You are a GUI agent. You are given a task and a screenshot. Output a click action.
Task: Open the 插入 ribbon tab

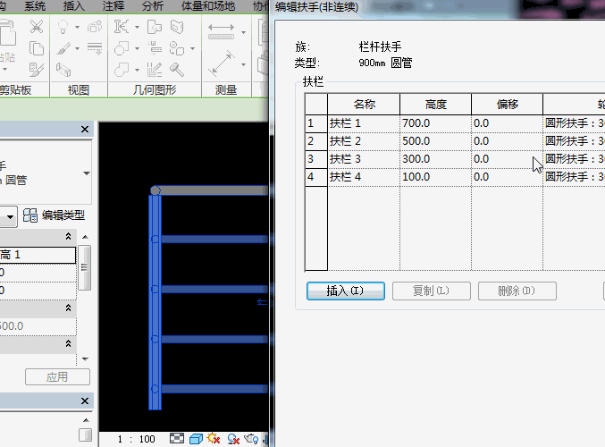coord(73,6)
